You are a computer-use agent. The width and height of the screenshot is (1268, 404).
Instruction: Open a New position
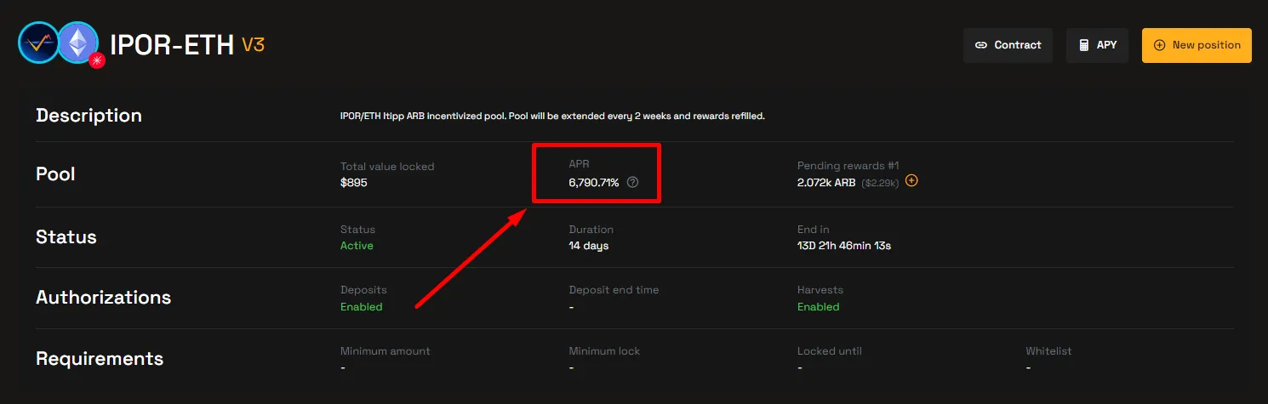pos(1197,45)
